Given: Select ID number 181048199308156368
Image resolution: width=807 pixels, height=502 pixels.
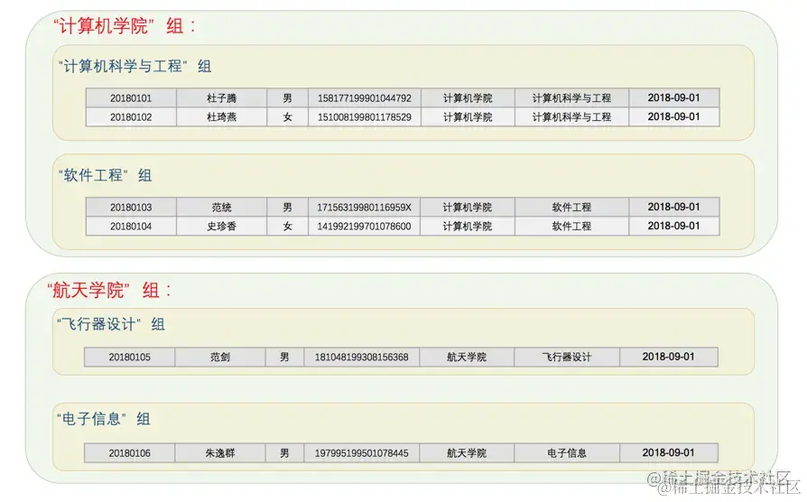Looking at the screenshot, I should pos(362,357).
